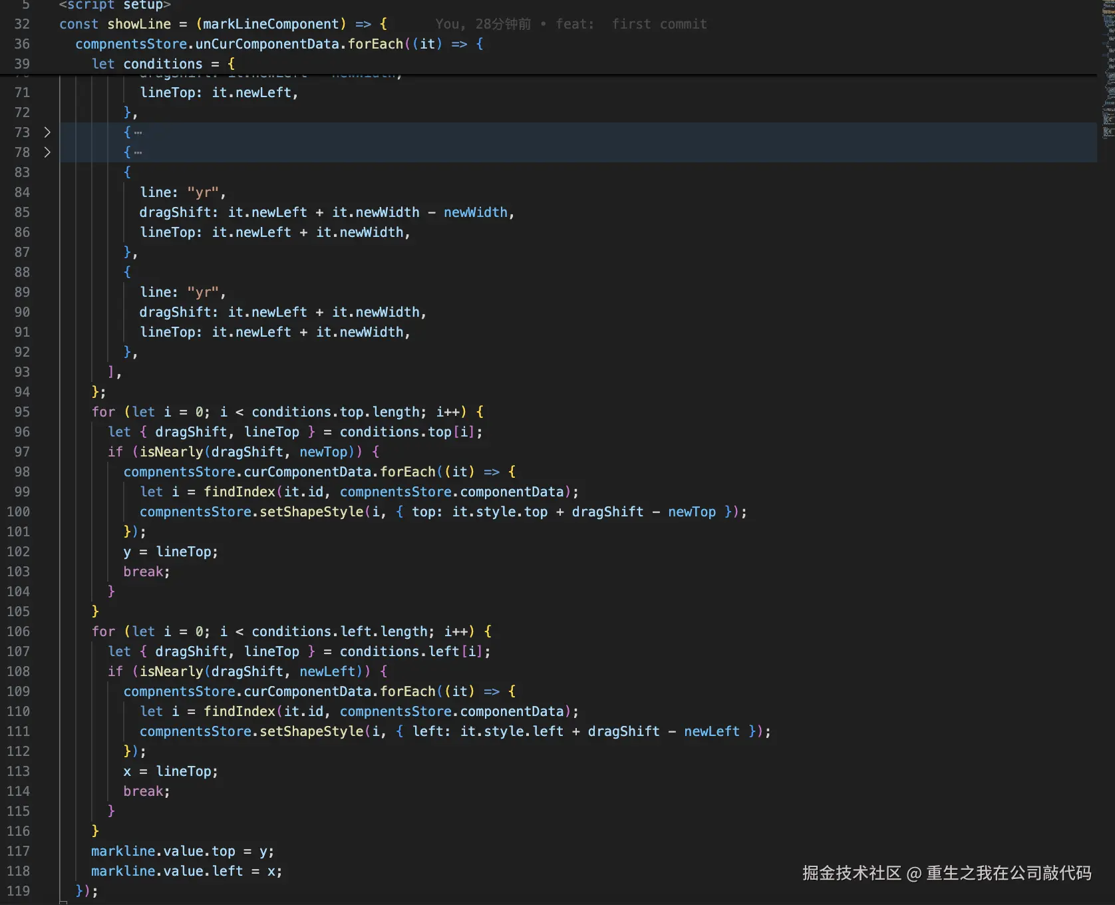Screen dimensions: 1115x905
Task: Click 'newTop' argument on line 97
Action: [x=323, y=452]
